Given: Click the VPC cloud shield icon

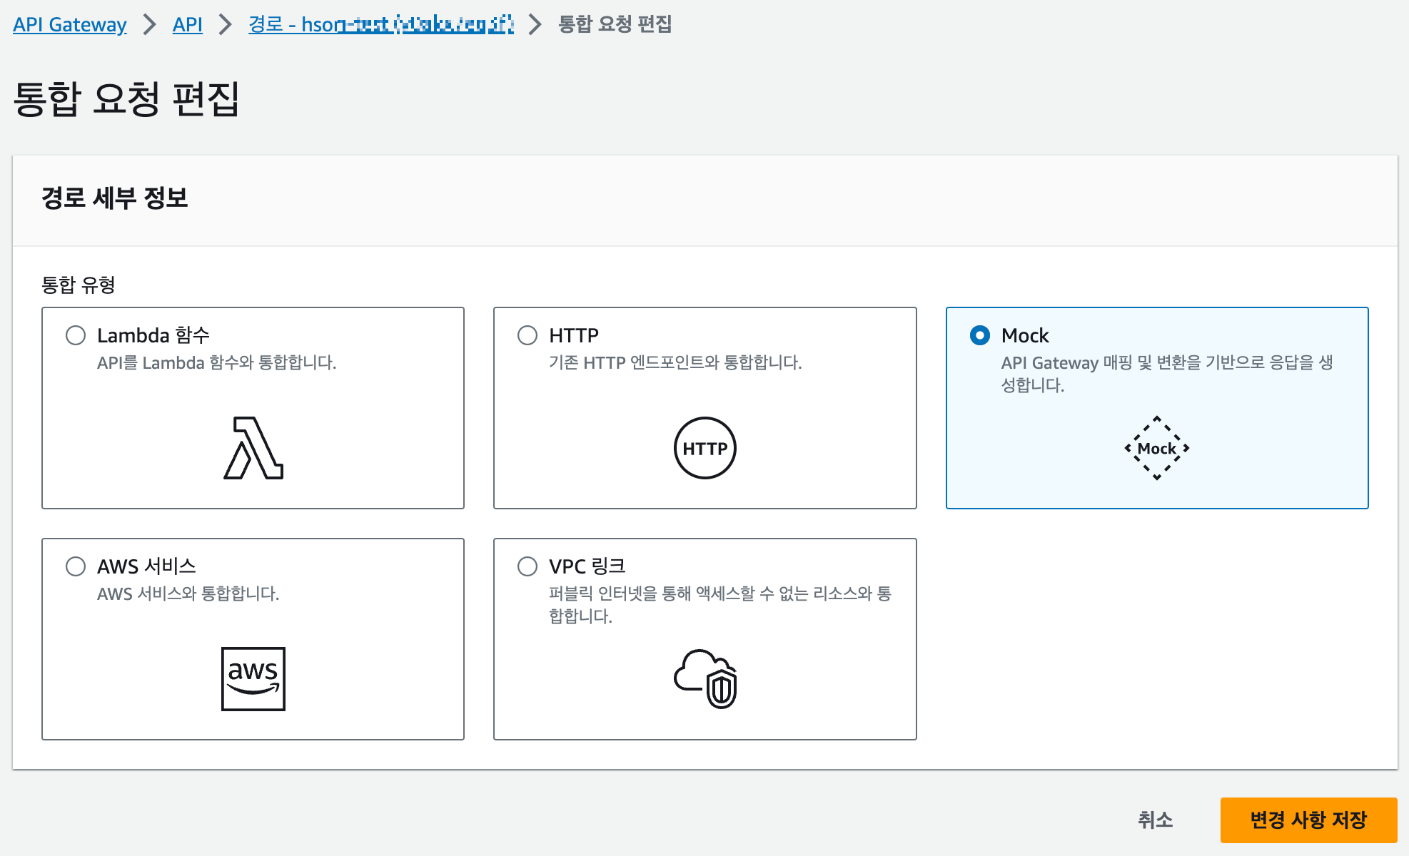Looking at the screenshot, I should coord(704,678).
